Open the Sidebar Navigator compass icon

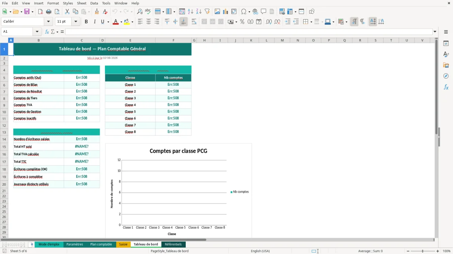click(x=446, y=76)
